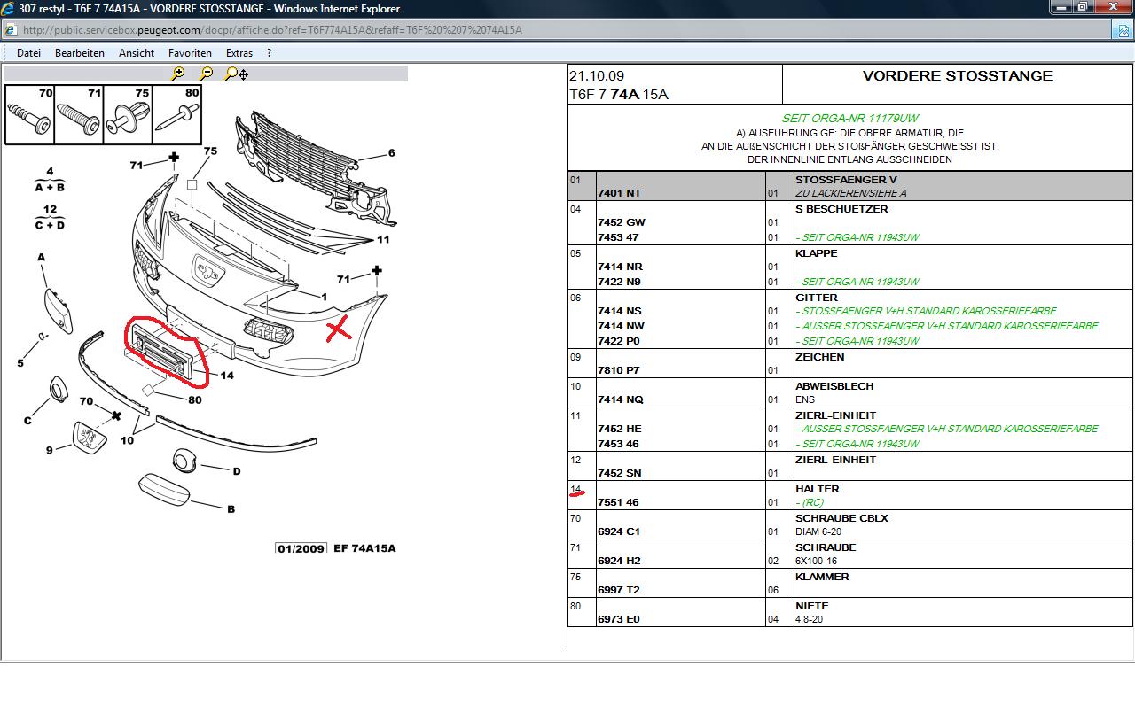
Task: Click the zoom out magnifier icon
Action: [206, 74]
